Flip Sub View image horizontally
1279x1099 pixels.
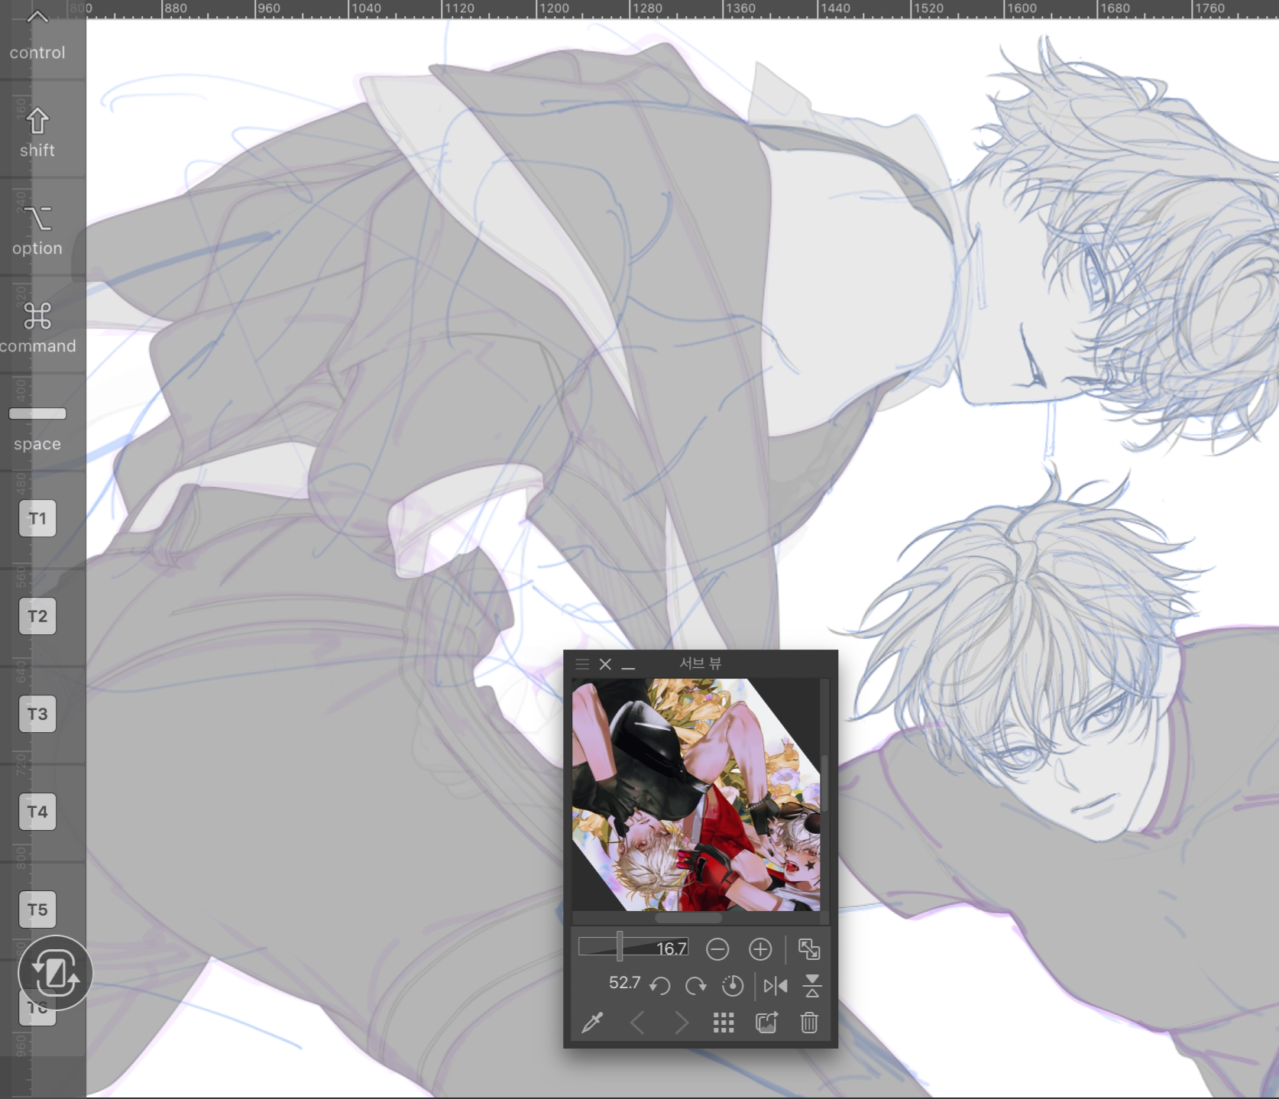pyautogui.click(x=775, y=986)
